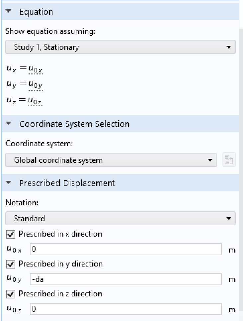Click the Equation section header title
The width and height of the screenshot is (243, 321).
coord(36,12)
